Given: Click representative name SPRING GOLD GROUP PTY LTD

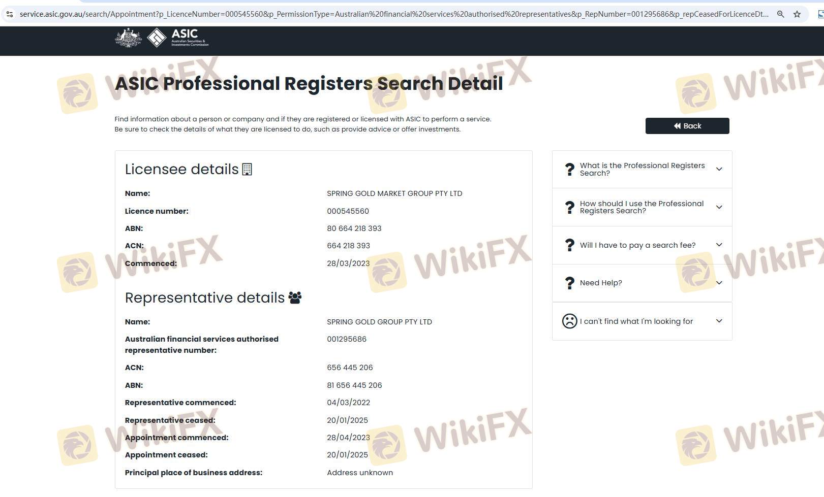Looking at the screenshot, I should 379,322.
